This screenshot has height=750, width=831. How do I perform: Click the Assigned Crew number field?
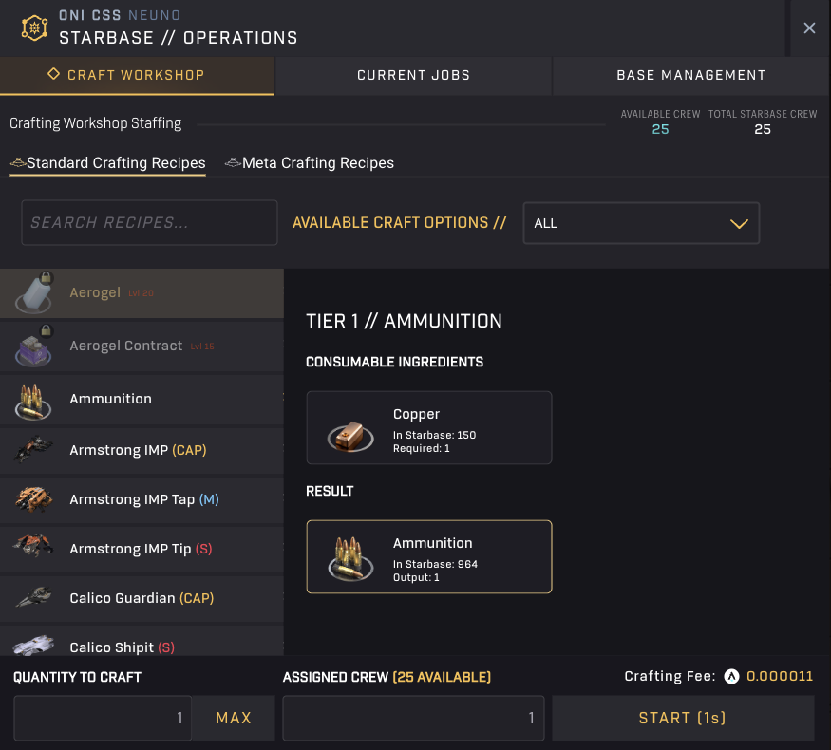[413, 719]
